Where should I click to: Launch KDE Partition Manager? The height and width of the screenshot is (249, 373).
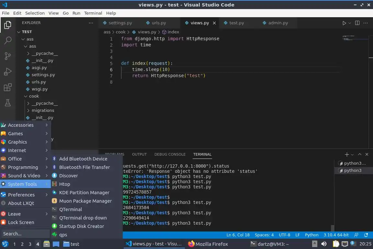(x=86, y=193)
